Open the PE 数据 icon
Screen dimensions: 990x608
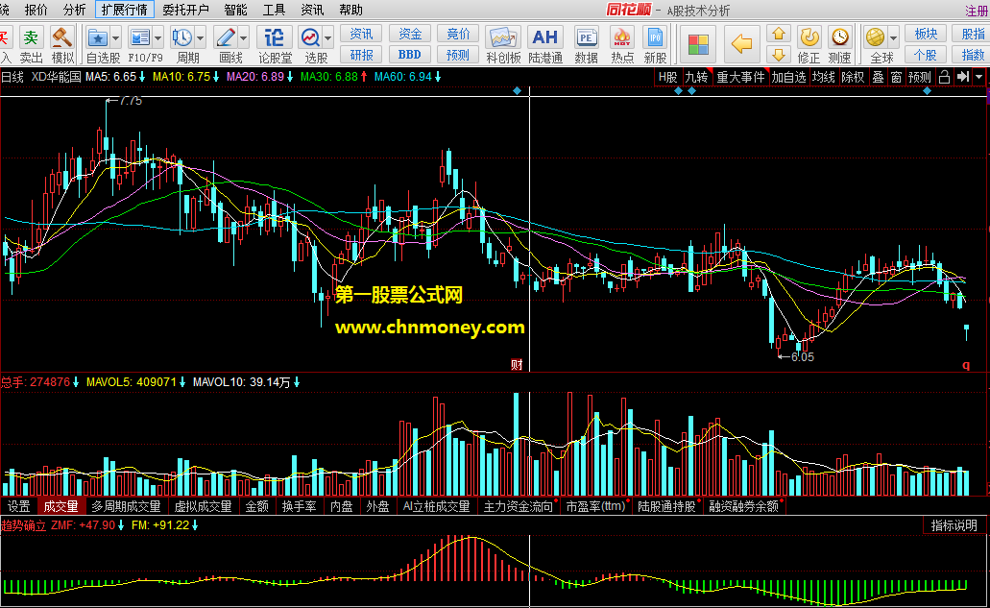[586, 37]
